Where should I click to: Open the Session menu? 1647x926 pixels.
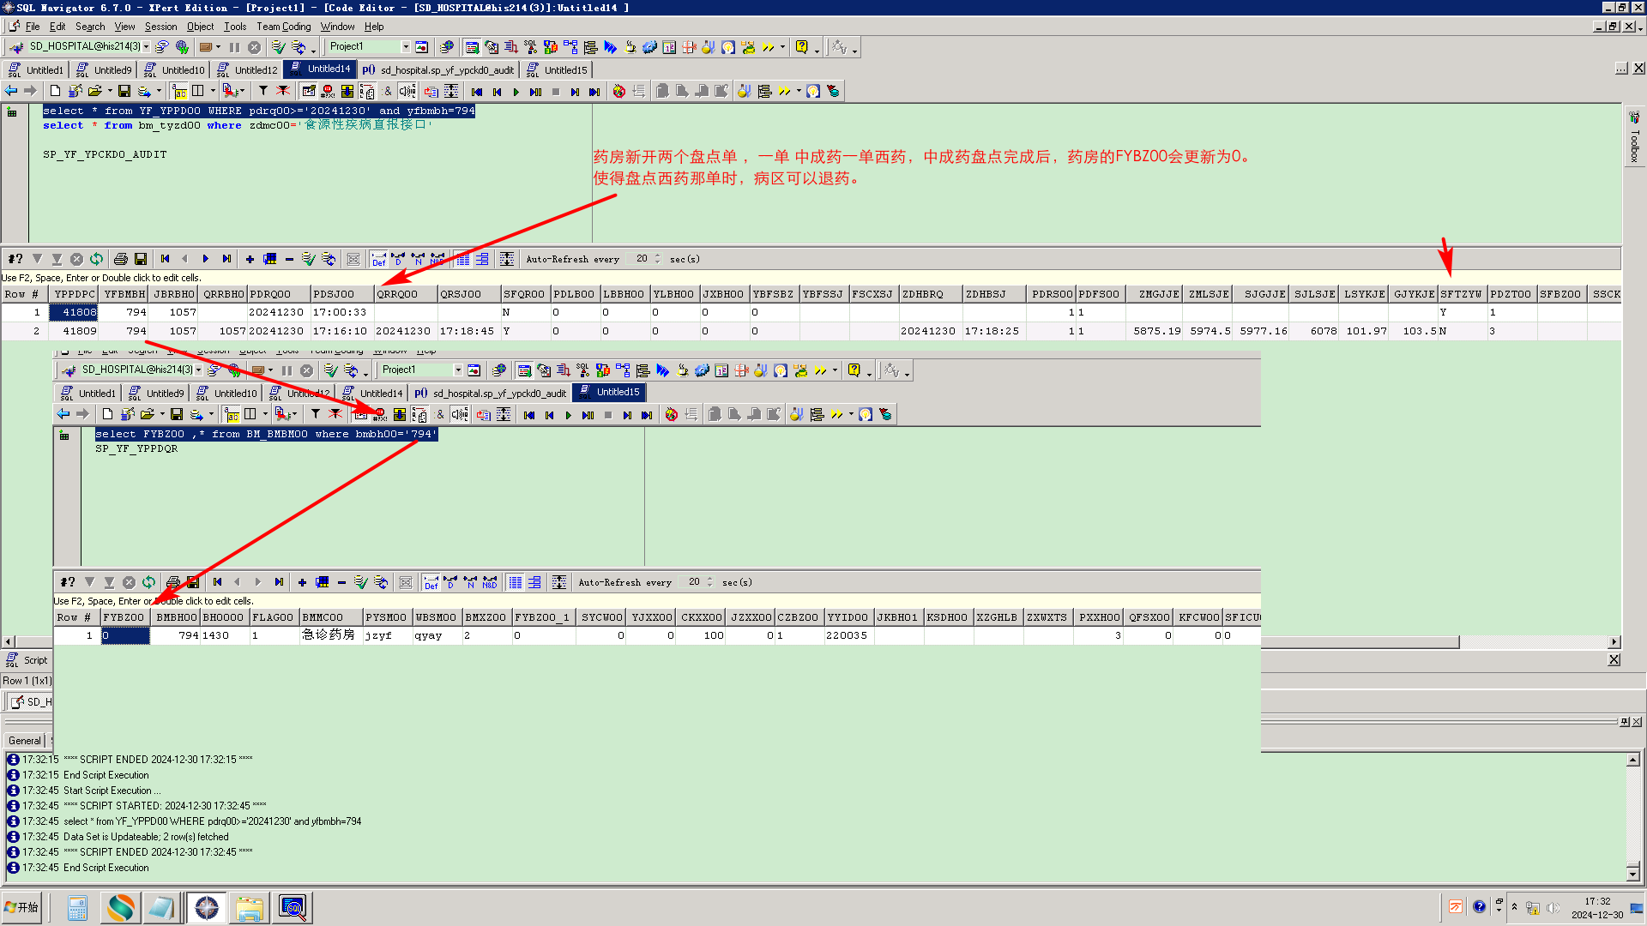(160, 27)
